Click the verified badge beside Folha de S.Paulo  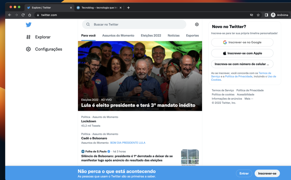(109, 151)
